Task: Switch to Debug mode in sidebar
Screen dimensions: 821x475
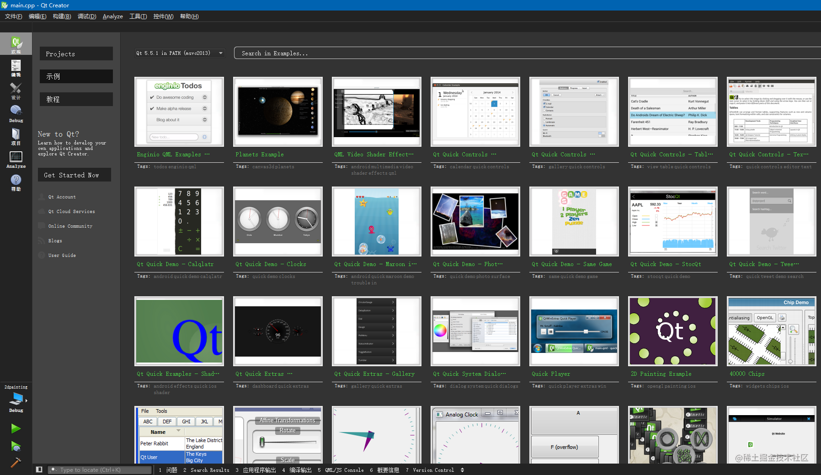Action: [16, 113]
